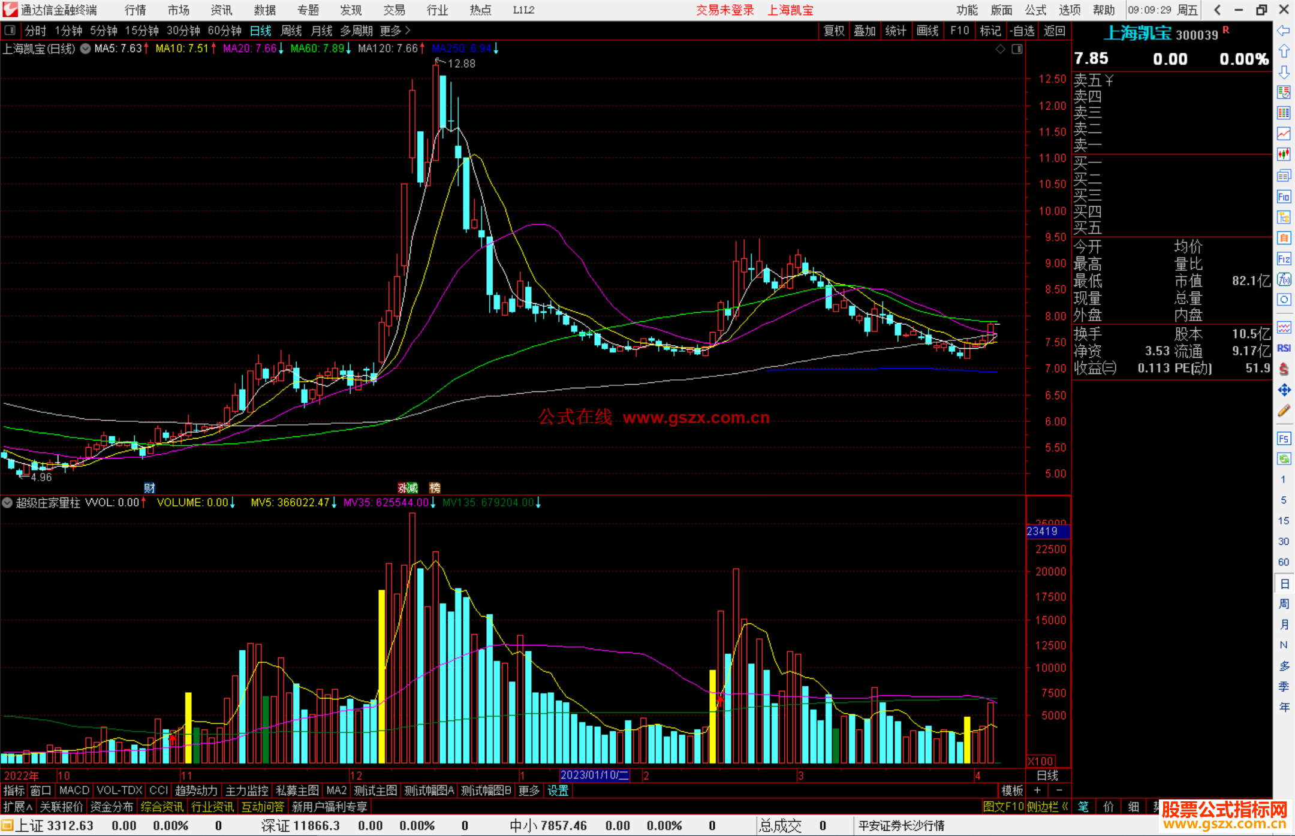Click the f(x) formula icon in sidebar

1284,279
